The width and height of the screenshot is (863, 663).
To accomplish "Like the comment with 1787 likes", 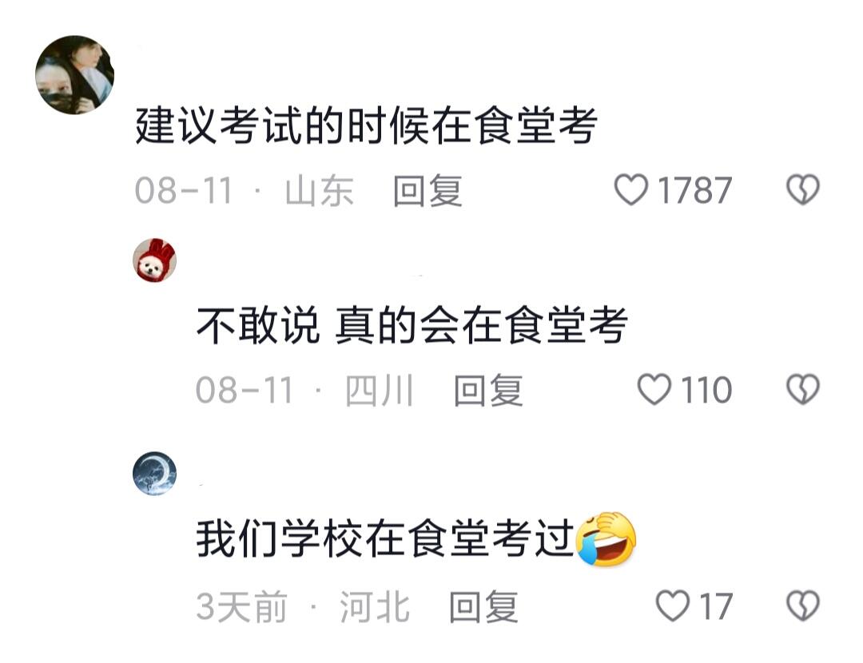I will click(x=630, y=190).
